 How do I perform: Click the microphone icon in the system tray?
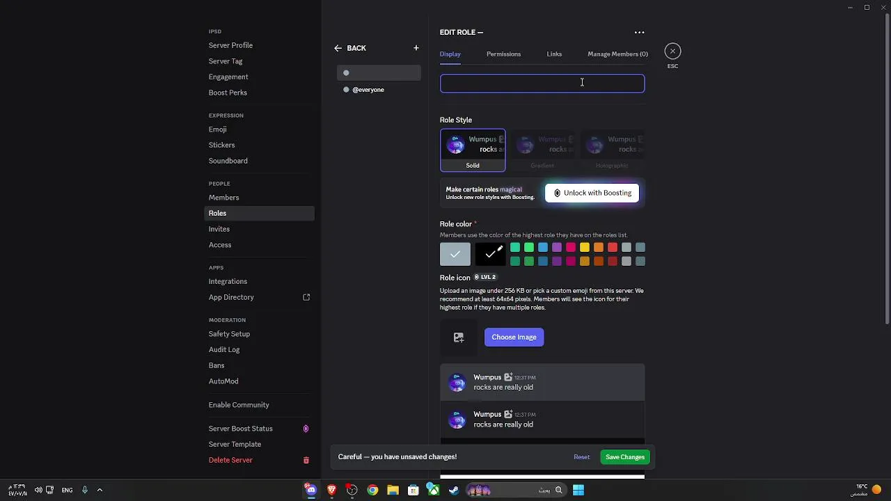pyautogui.click(x=85, y=490)
